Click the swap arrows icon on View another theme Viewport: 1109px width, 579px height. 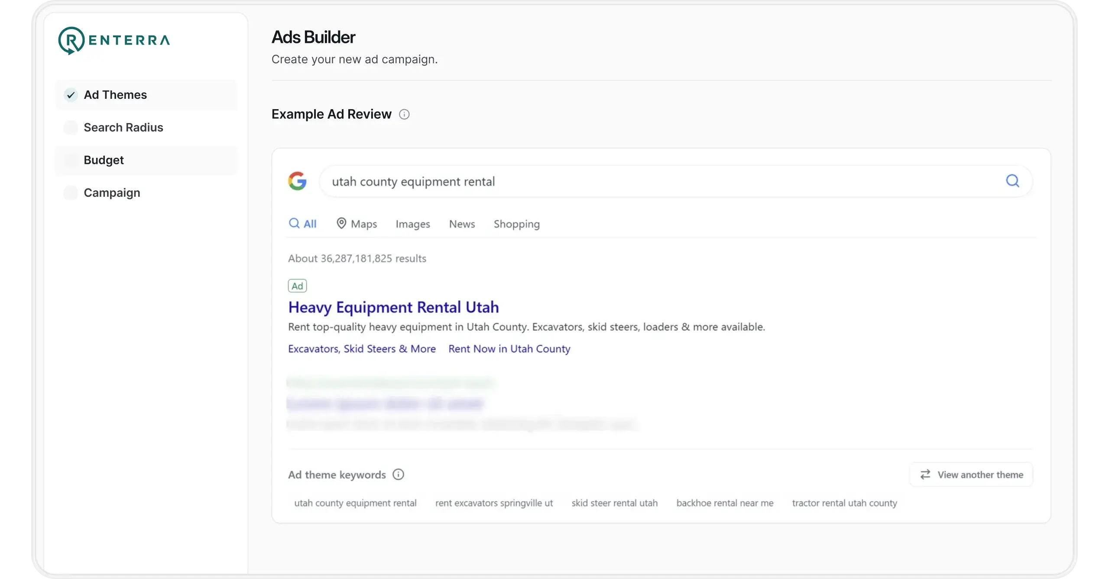[x=925, y=475]
